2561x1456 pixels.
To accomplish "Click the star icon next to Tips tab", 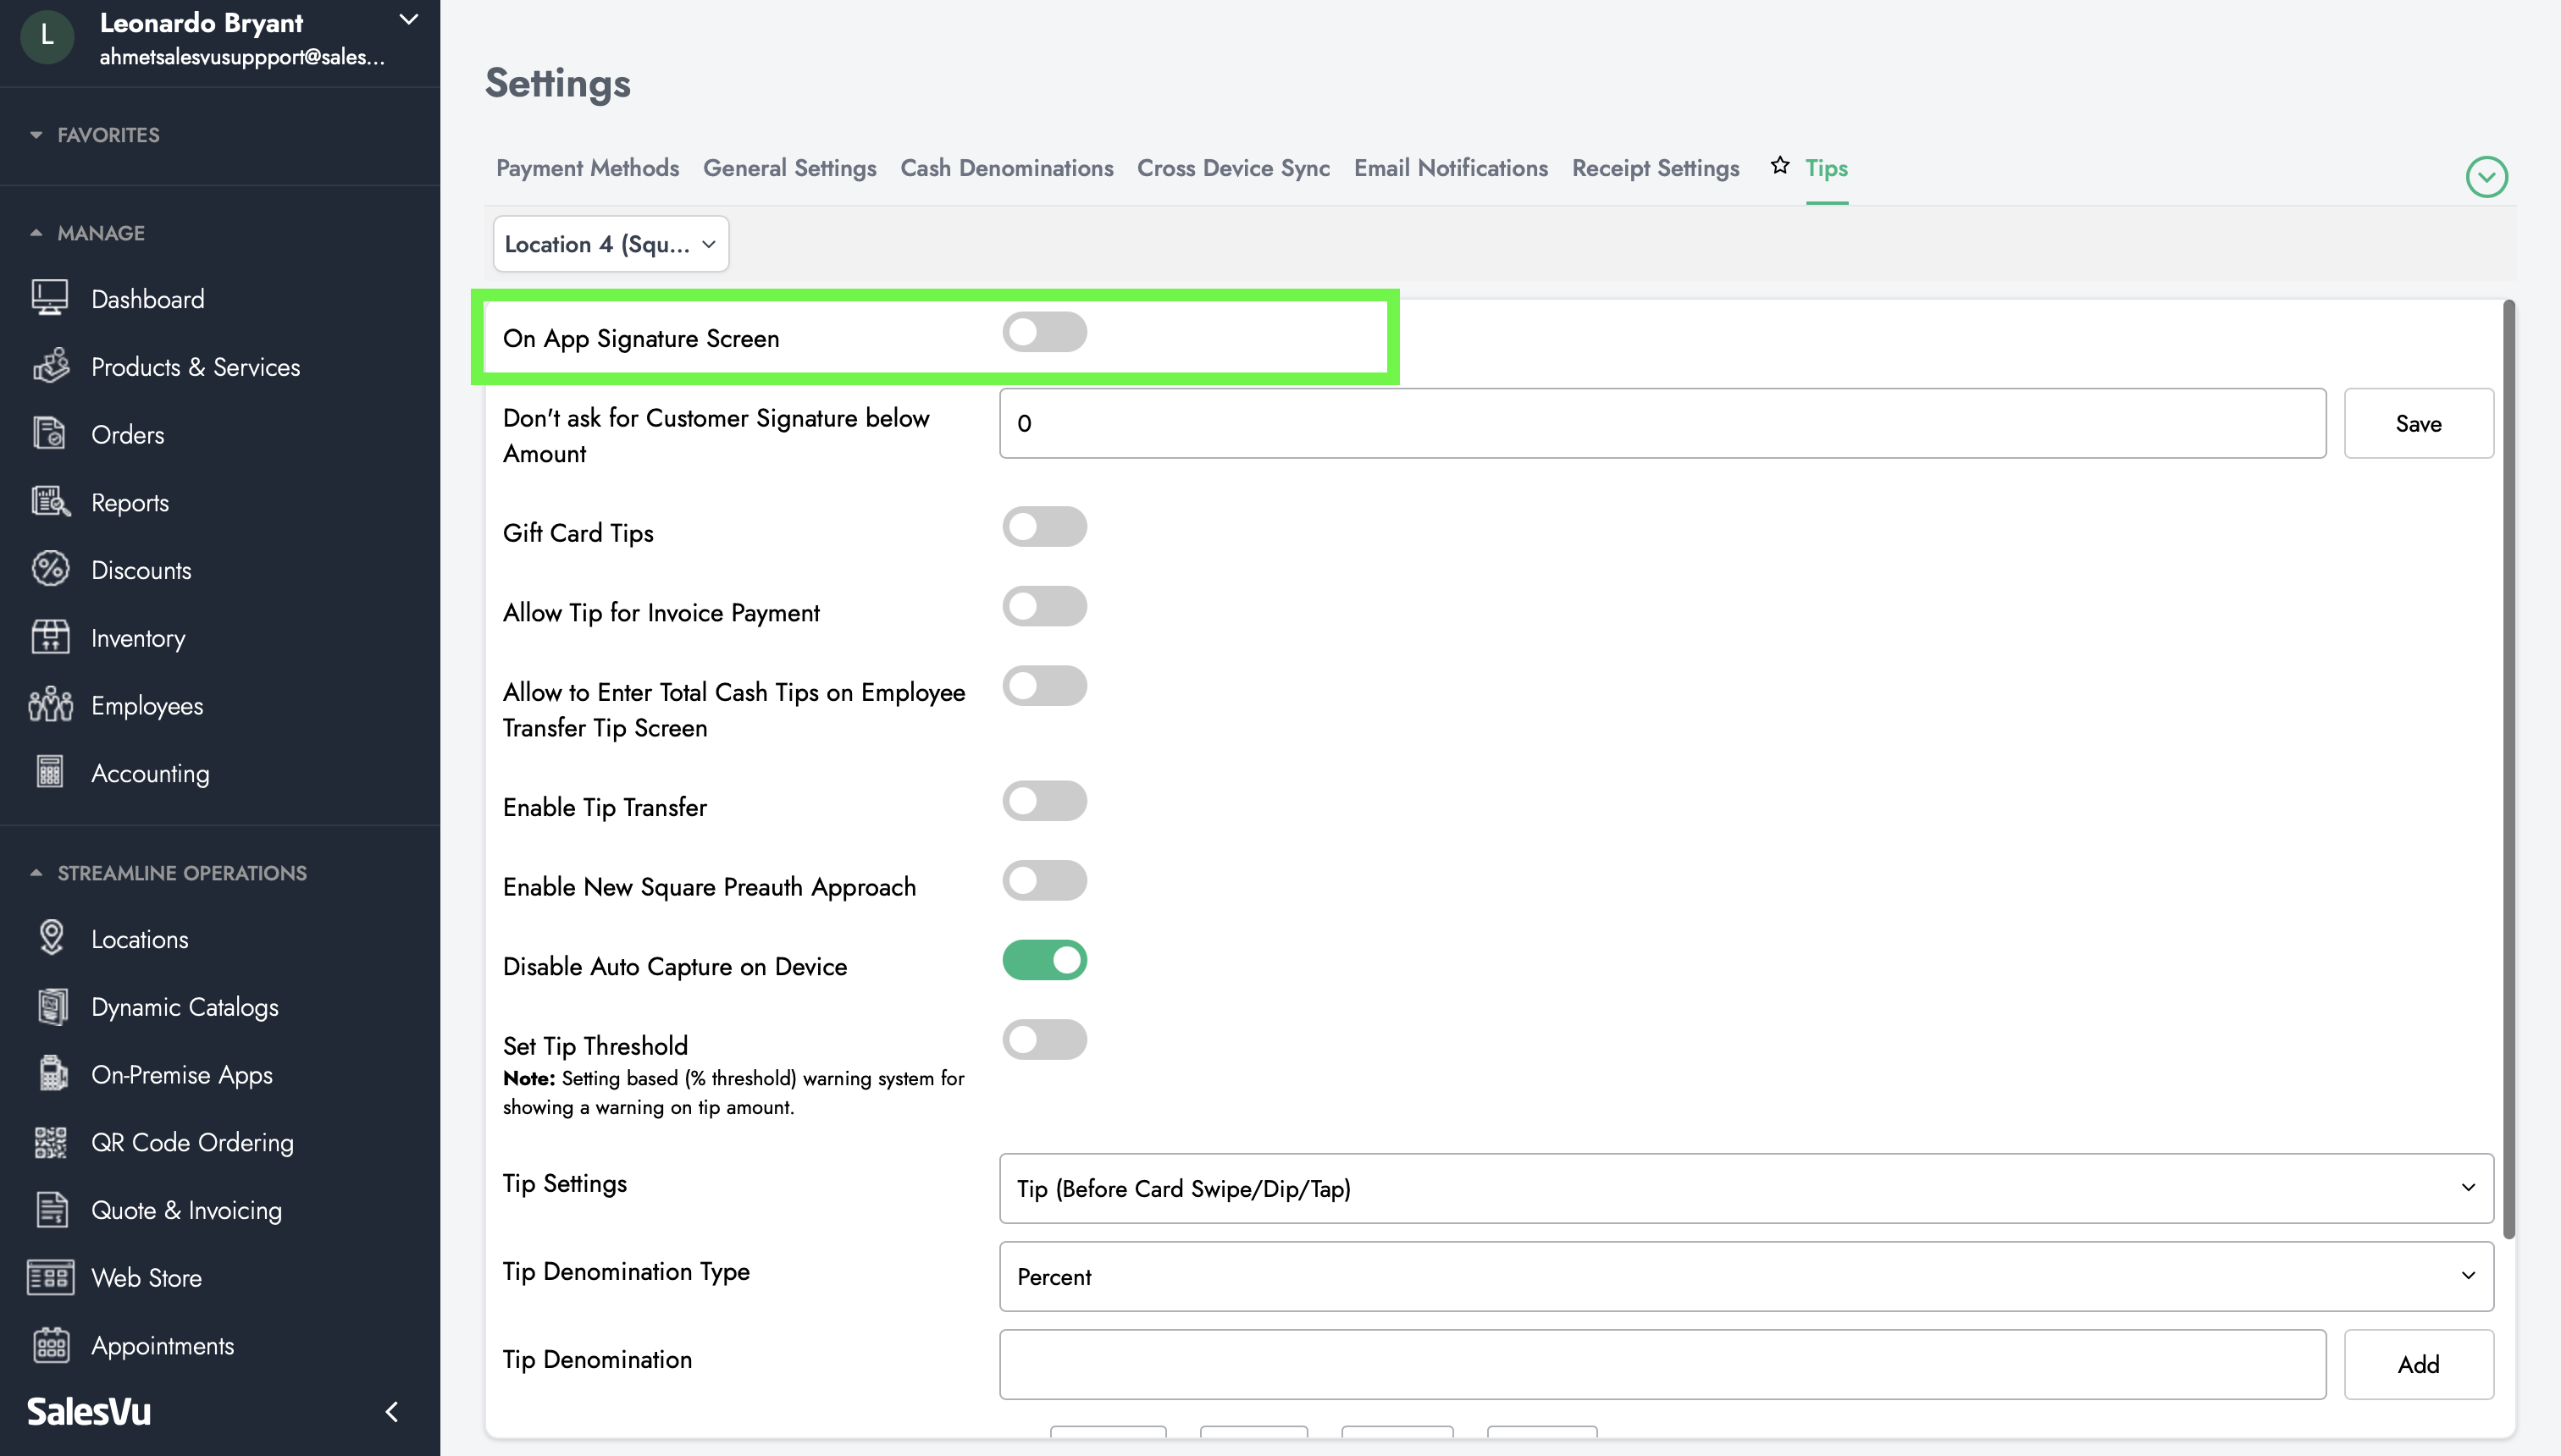I will point(1778,167).
